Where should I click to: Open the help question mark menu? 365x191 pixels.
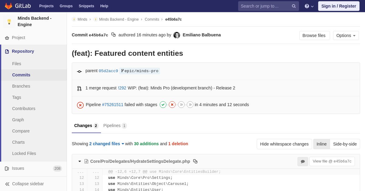point(309,6)
